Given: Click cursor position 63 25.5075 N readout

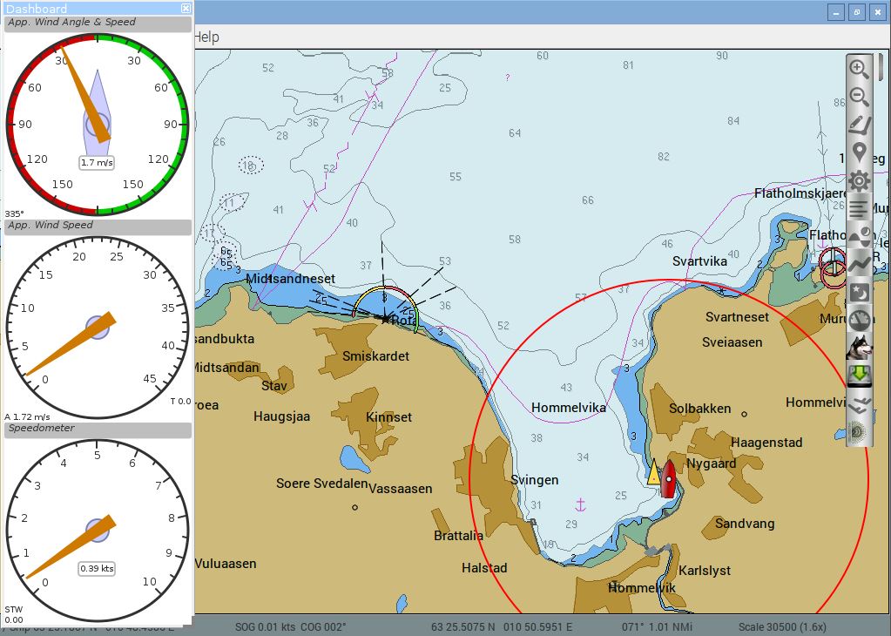Looking at the screenshot, I should (x=502, y=627).
